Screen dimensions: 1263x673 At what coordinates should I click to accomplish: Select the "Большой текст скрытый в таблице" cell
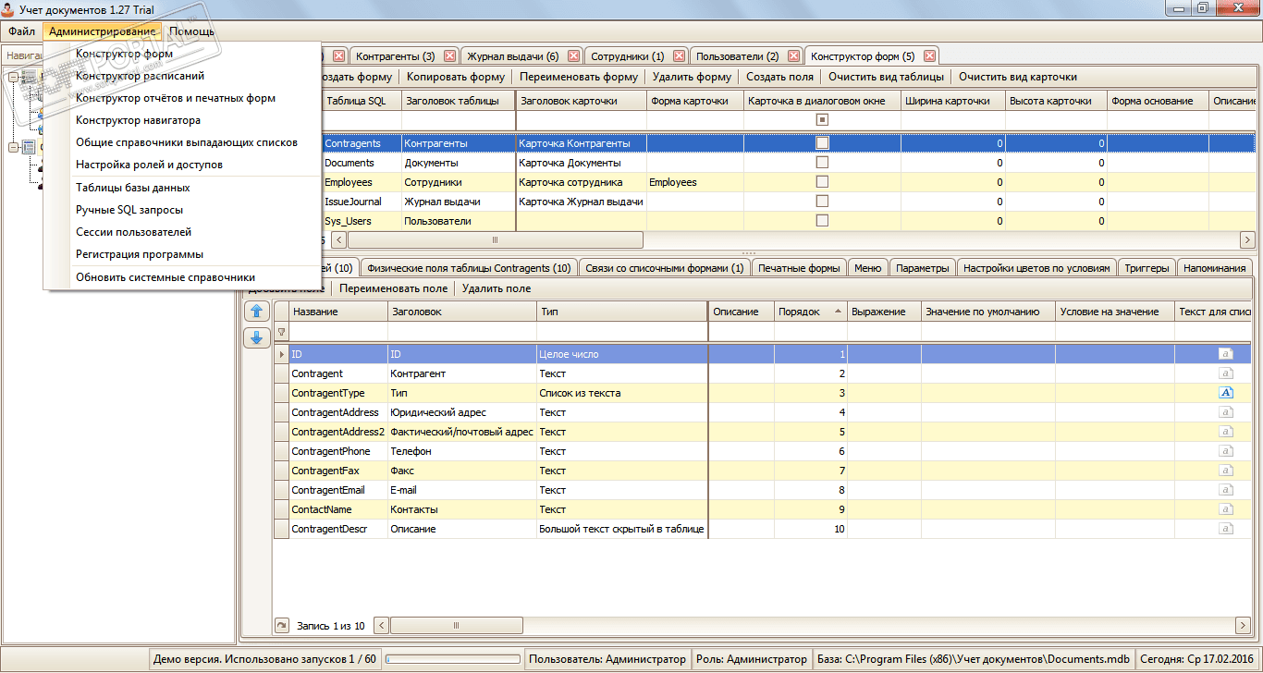click(621, 529)
